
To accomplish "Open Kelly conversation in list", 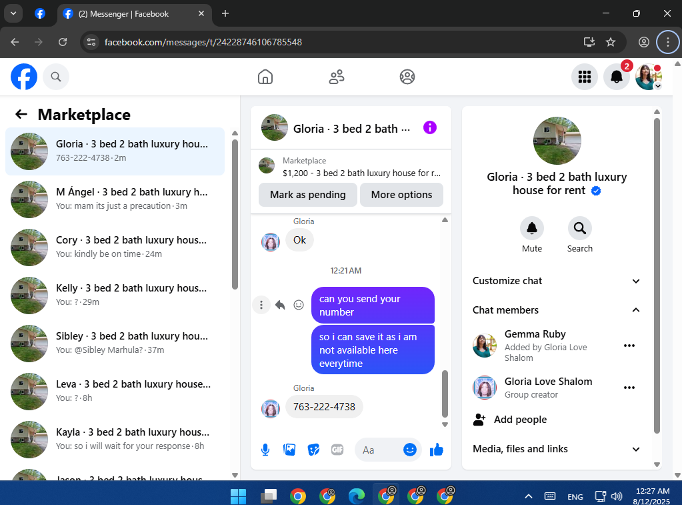I will pos(115,295).
